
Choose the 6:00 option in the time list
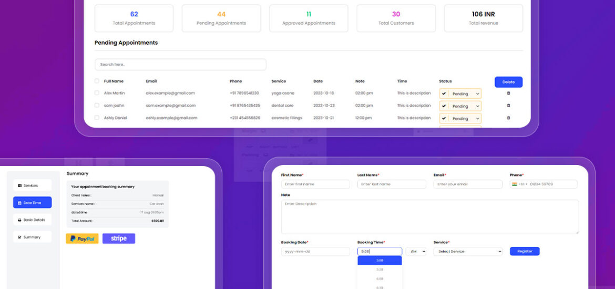point(380,278)
